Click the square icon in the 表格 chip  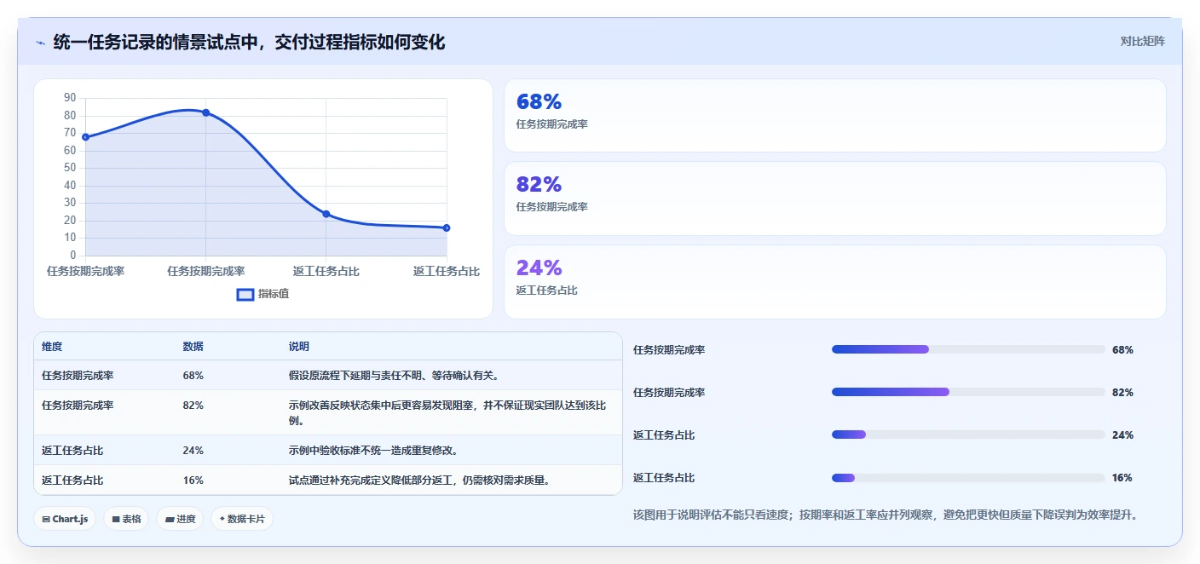[x=116, y=519]
